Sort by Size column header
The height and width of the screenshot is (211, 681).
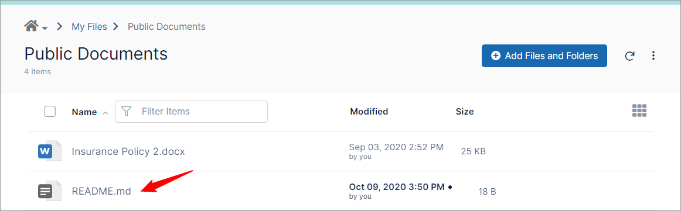[465, 112]
